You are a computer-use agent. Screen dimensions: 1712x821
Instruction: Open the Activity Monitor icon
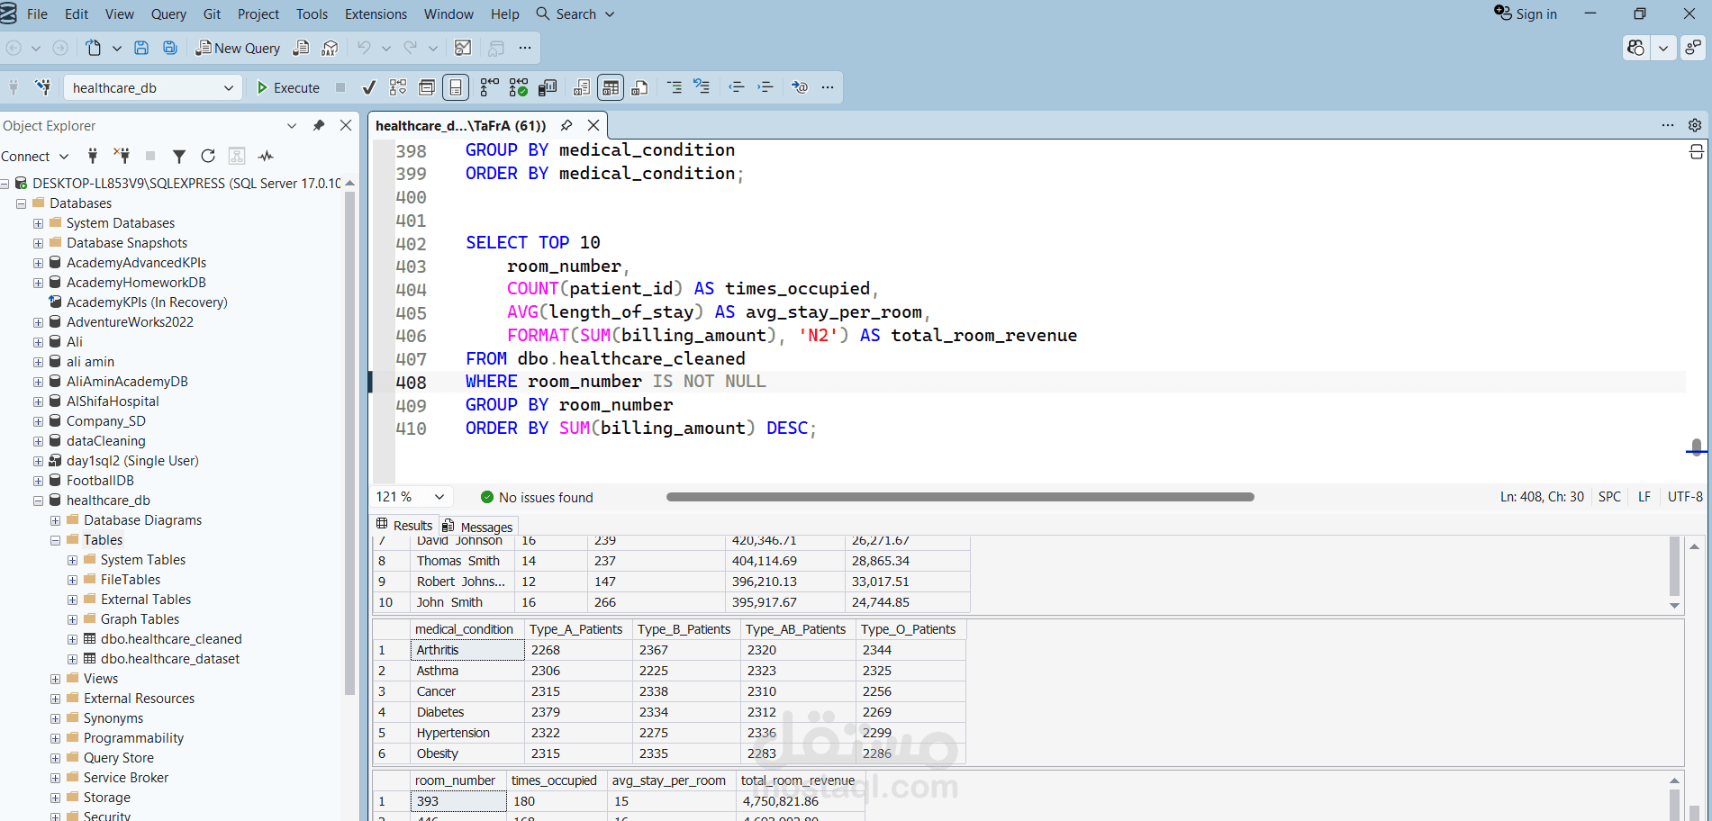(x=463, y=48)
